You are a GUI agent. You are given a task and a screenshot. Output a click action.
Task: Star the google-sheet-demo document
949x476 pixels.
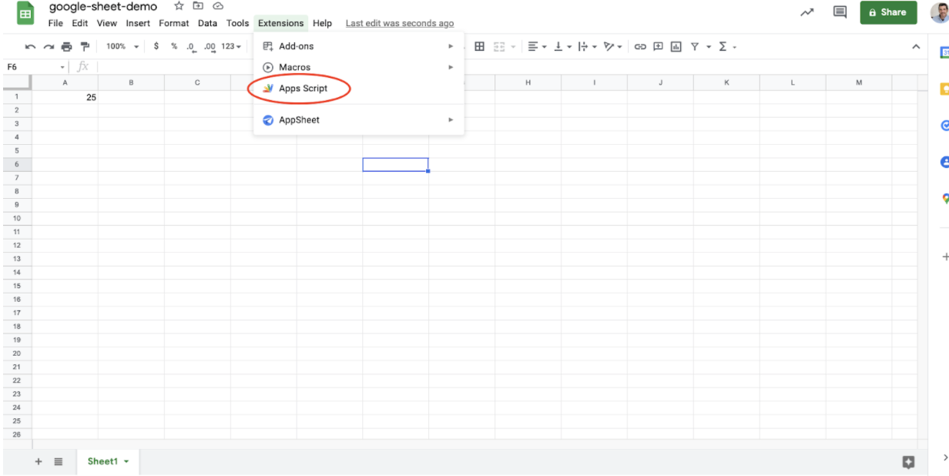(179, 6)
